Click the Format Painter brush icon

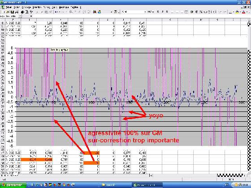(50, 12)
